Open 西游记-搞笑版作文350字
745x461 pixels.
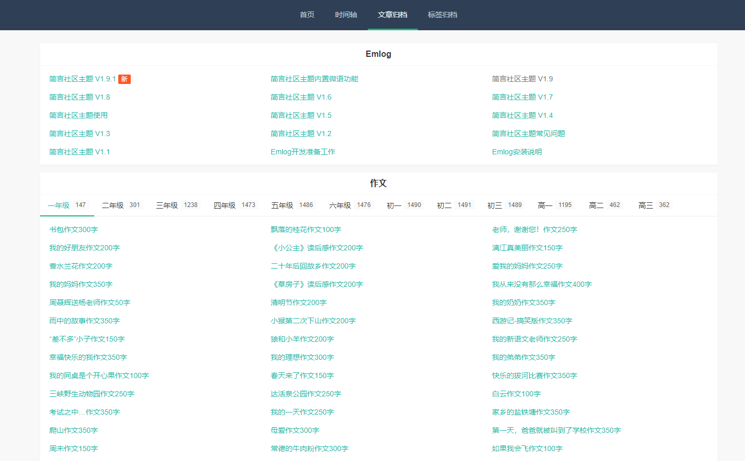click(x=532, y=321)
